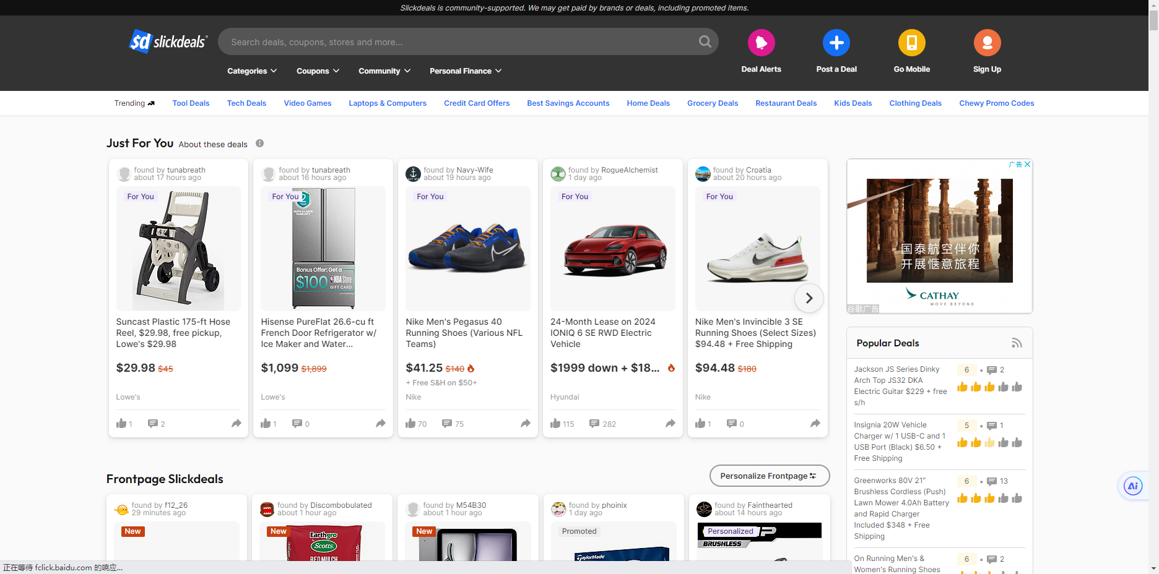Open Suncast Plastic Hose Reel title
1159x574 pixels.
(x=173, y=333)
